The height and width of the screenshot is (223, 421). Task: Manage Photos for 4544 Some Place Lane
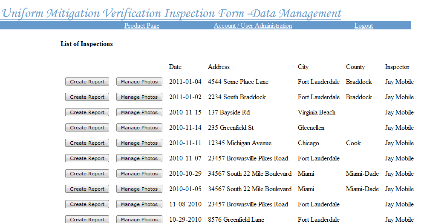139,81
